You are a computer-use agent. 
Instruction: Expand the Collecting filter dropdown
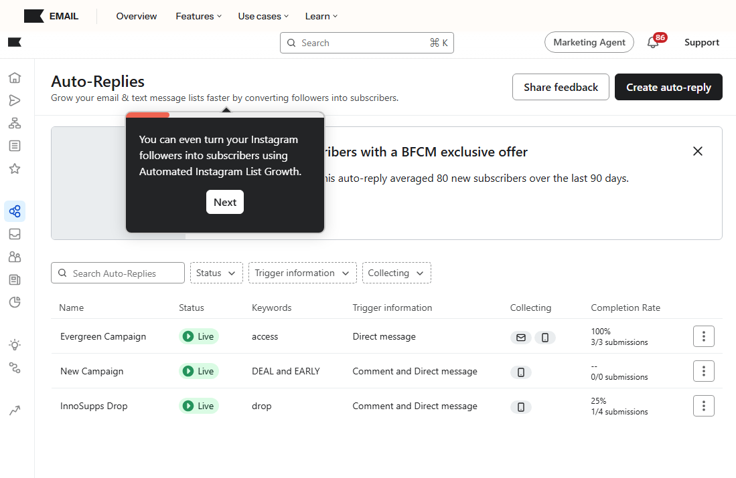(x=396, y=273)
